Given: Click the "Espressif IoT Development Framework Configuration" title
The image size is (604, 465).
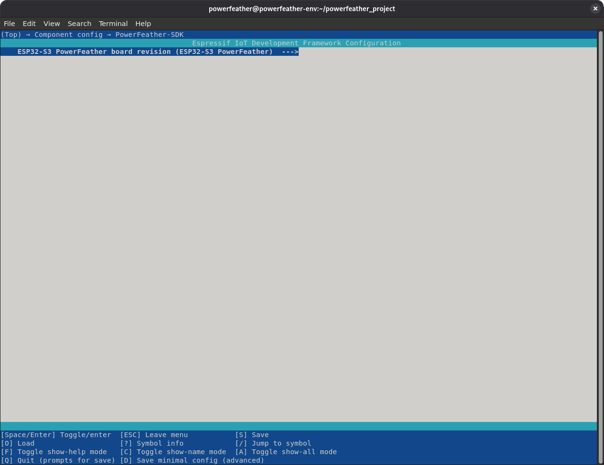Looking at the screenshot, I should [x=296, y=43].
